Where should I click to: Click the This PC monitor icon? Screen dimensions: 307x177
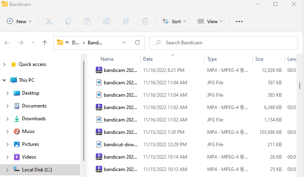14,80
